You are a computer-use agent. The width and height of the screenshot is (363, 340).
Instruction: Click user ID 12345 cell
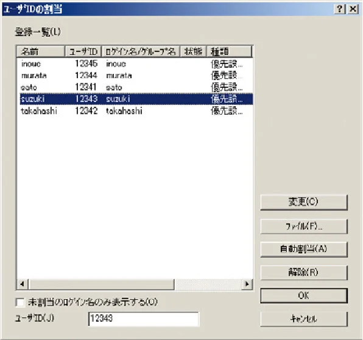pos(86,63)
